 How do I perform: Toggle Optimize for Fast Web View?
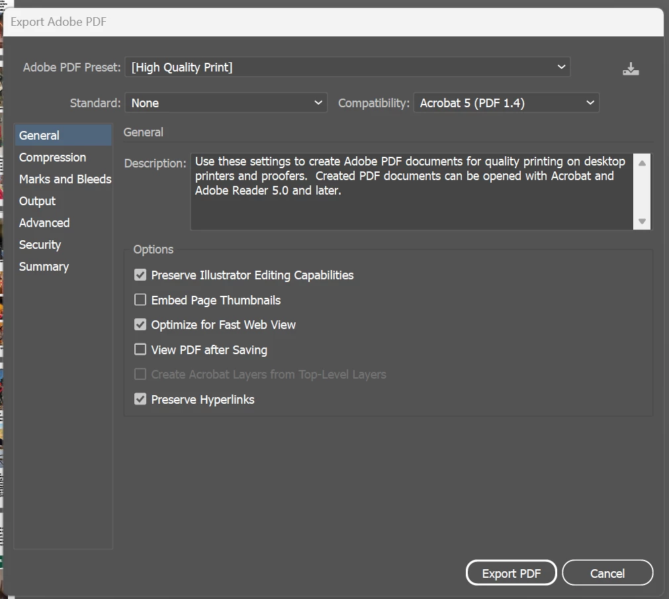coord(140,325)
